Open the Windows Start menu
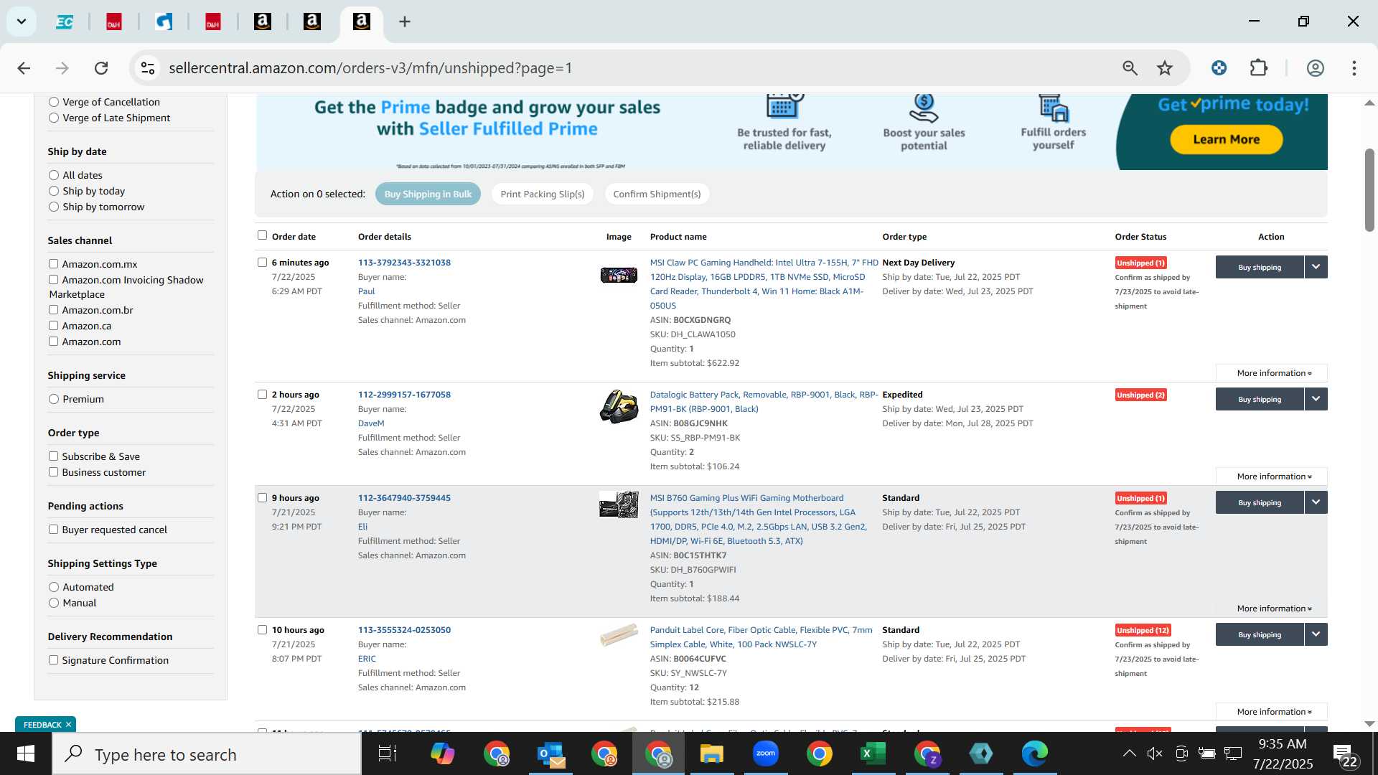1378x775 pixels. point(26,754)
